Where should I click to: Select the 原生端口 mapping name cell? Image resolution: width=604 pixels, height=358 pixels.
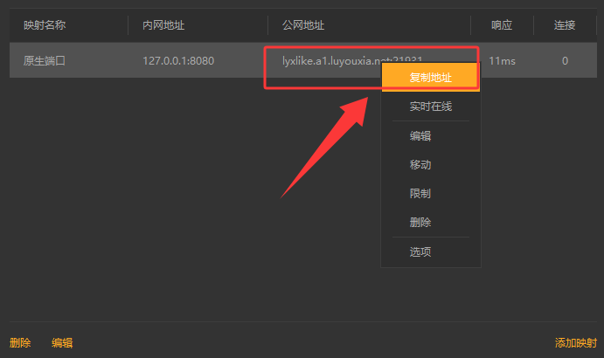coord(45,61)
